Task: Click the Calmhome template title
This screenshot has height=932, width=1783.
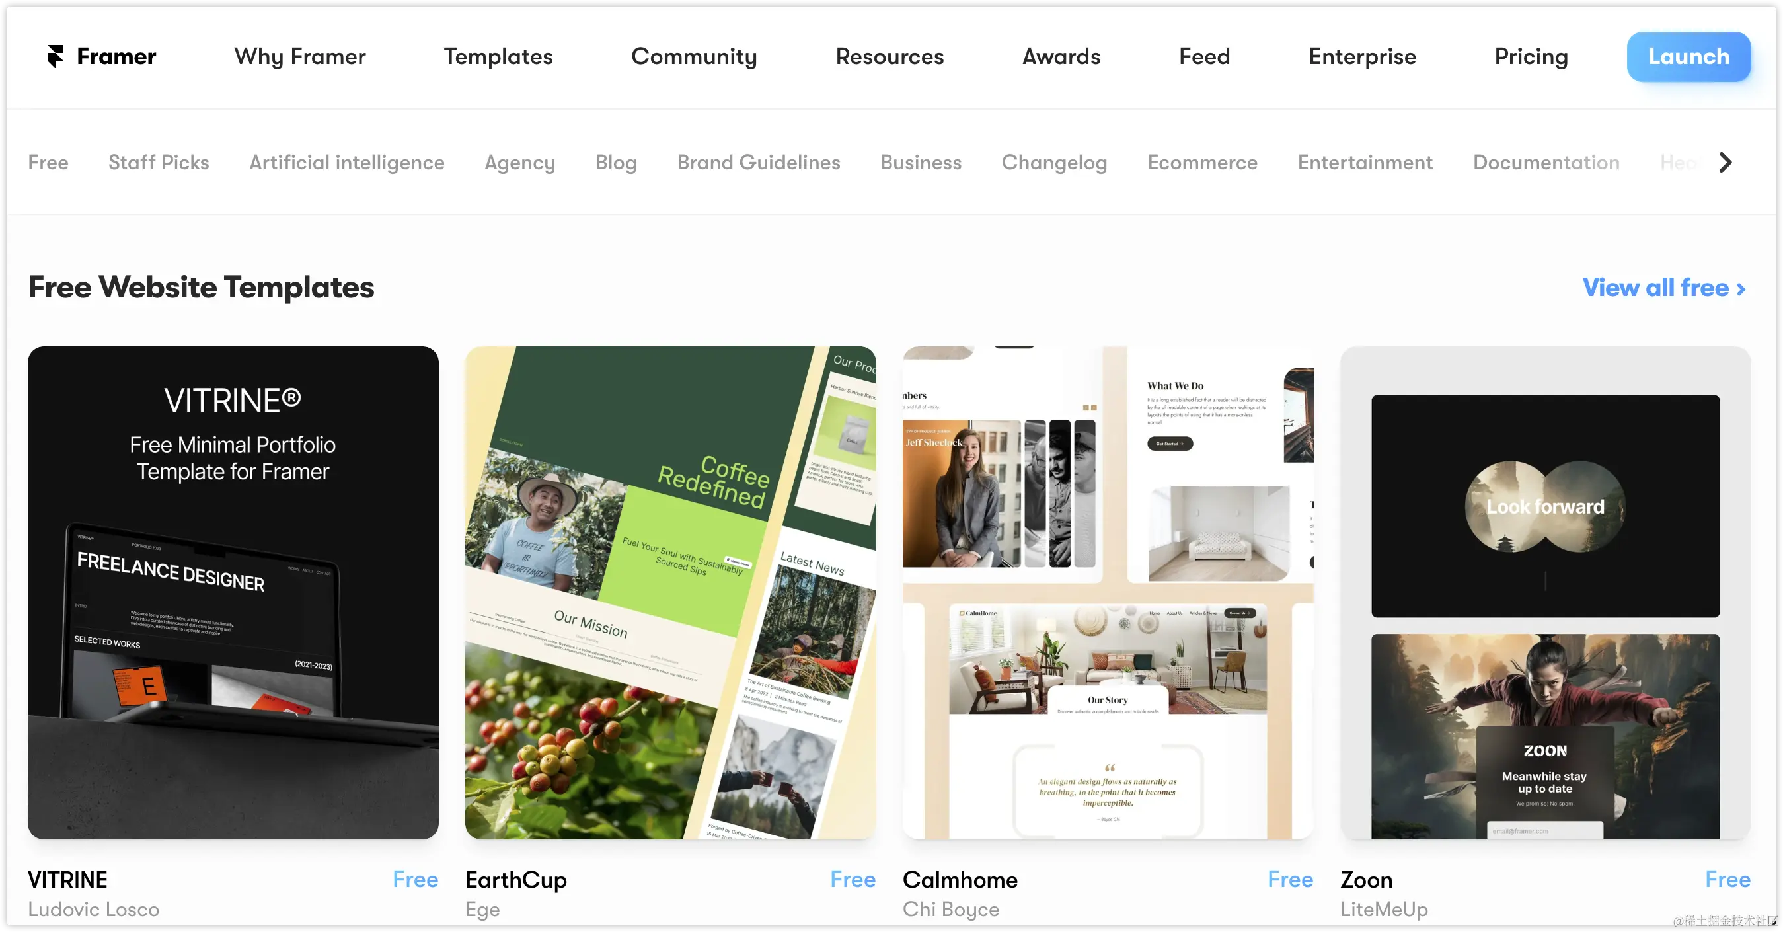Action: coord(960,879)
